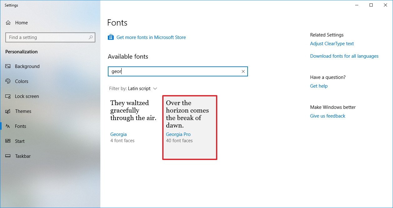393x208 pixels.
Task: Open the Start settings page
Action: [20, 141]
